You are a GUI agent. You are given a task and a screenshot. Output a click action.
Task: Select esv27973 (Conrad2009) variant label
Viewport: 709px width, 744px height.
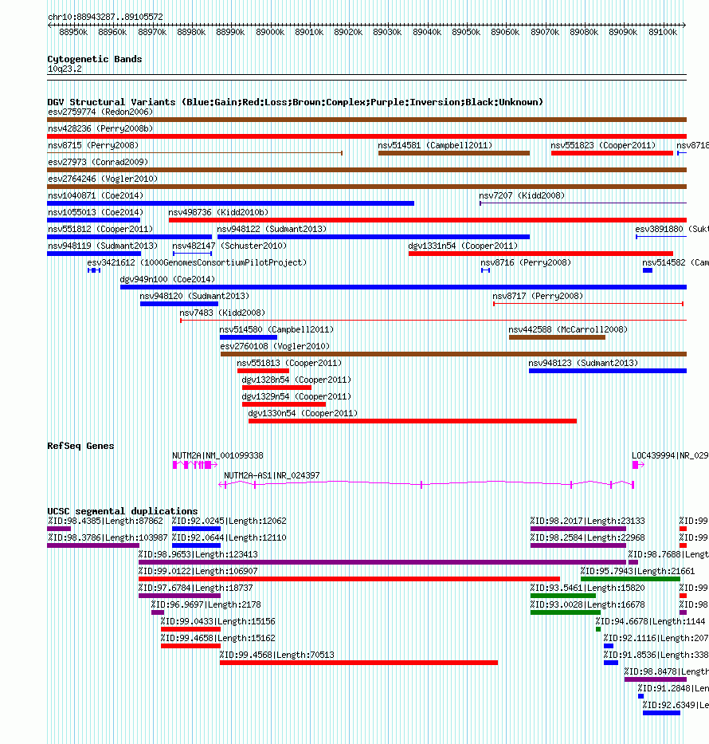pos(98,162)
